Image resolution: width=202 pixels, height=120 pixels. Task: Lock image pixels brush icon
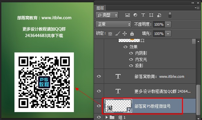tap(117, 34)
